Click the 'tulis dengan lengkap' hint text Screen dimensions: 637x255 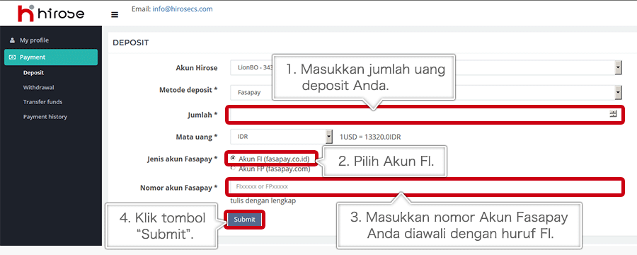point(263,200)
